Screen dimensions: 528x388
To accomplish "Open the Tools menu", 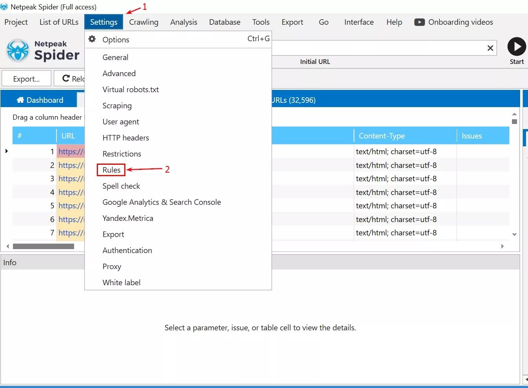I will coord(261,22).
